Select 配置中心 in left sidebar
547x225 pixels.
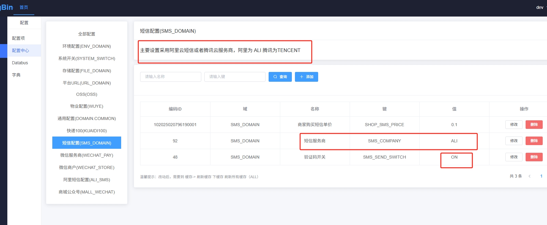point(24,51)
